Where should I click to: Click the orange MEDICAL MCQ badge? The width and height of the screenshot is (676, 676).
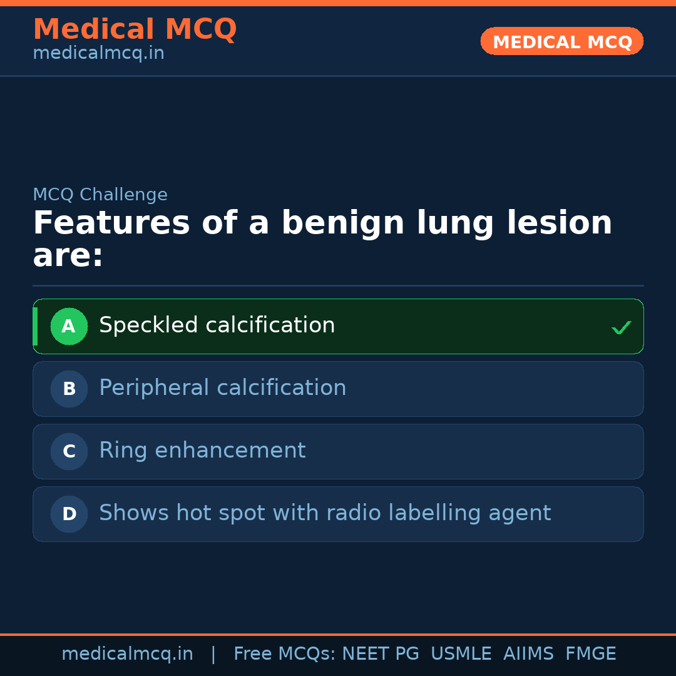click(561, 41)
